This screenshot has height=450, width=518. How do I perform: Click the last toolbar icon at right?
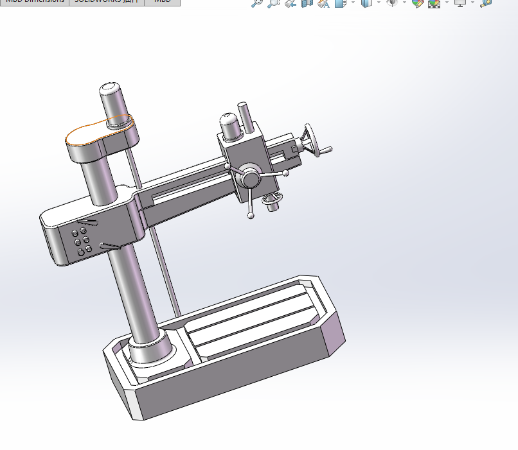point(486,3)
